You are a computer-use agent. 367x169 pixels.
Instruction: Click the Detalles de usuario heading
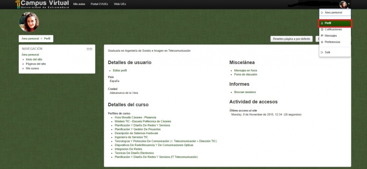[x=130, y=63]
